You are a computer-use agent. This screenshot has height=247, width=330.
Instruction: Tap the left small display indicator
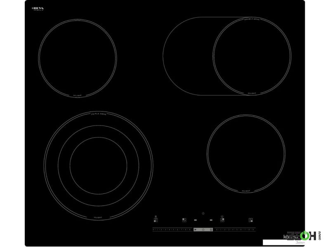tap(196, 220)
